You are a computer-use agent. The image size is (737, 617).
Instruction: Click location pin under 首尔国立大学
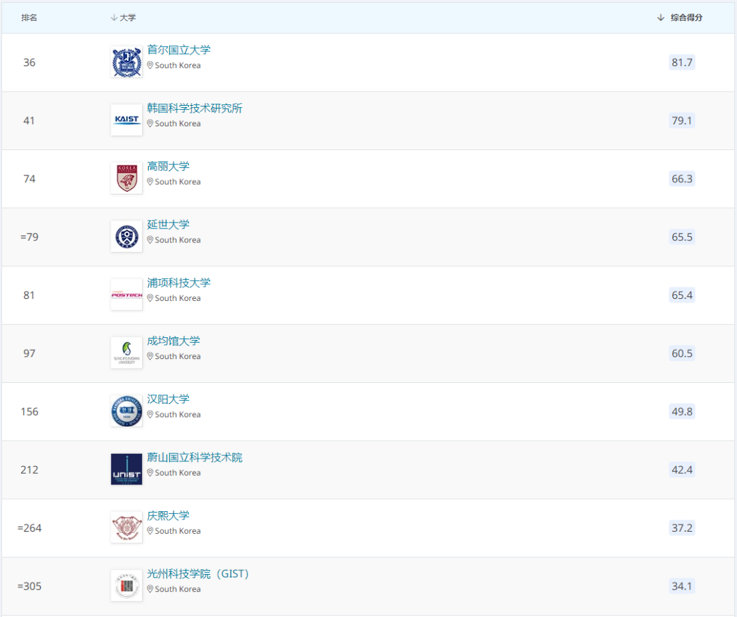pyautogui.click(x=150, y=66)
